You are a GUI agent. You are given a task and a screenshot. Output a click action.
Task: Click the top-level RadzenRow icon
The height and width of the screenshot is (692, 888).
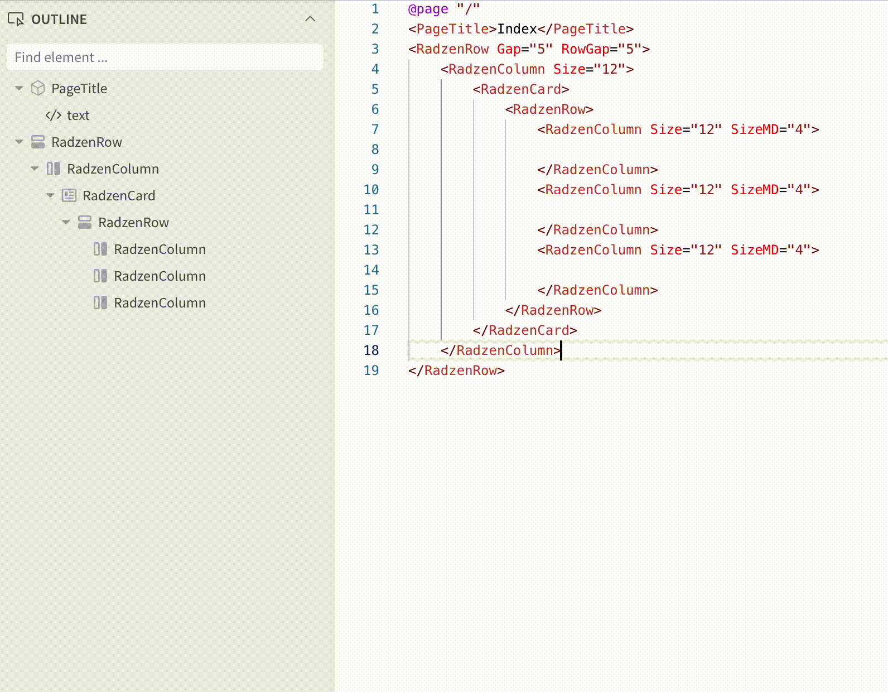pyautogui.click(x=38, y=142)
